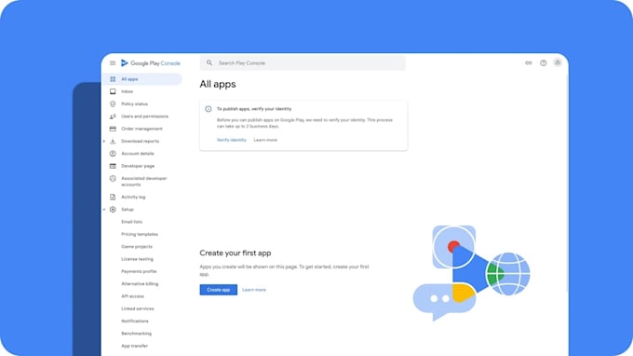Click the Policy status shield icon
The width and height of the screenshot is (633, 356).
[113, 103]
